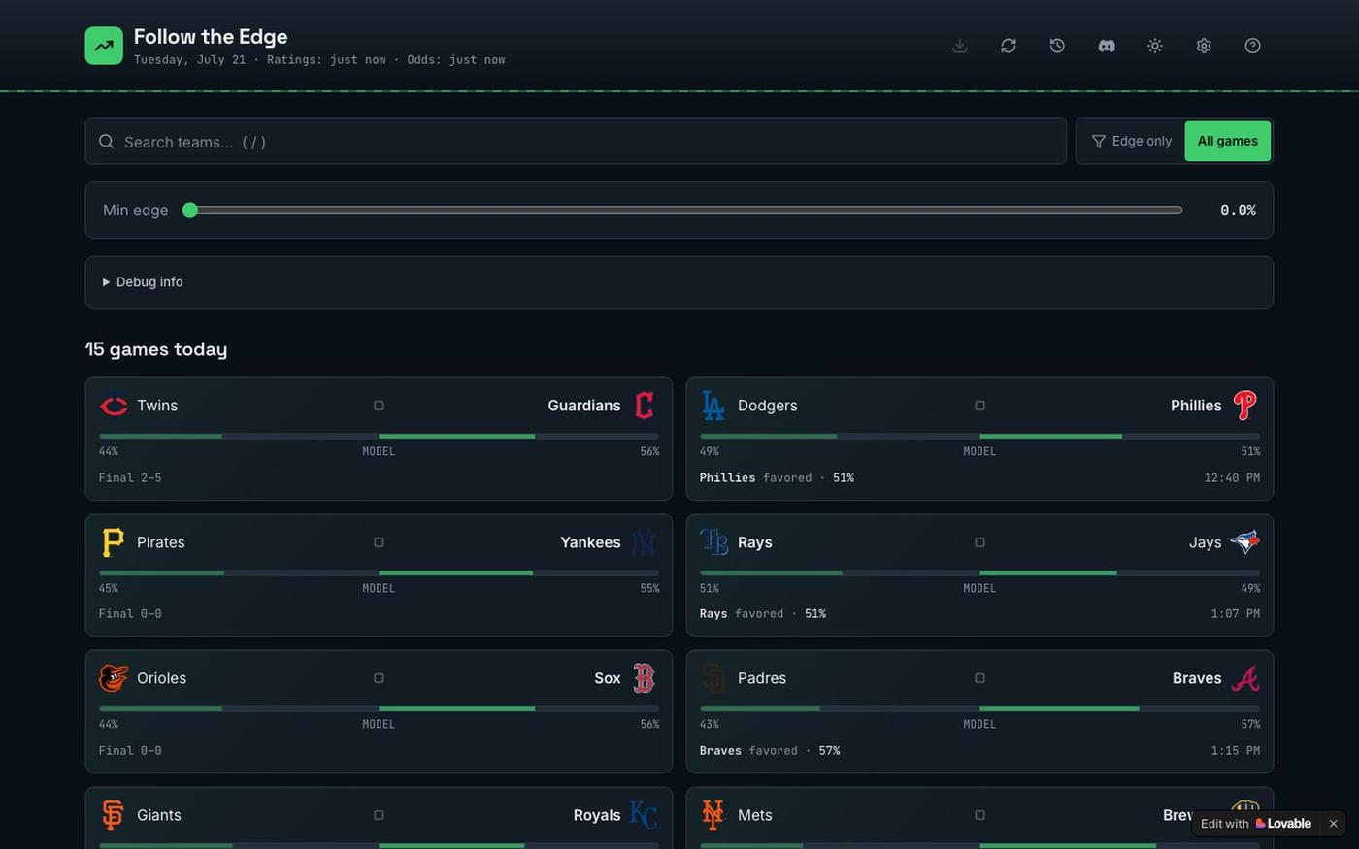The image size is (1359, 849).
Task: Click the Min edge 0.0% value
Action: (x=1238, y=211)
